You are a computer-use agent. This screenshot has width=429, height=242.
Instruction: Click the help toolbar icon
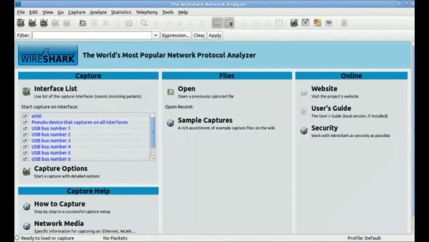(344, 23)
